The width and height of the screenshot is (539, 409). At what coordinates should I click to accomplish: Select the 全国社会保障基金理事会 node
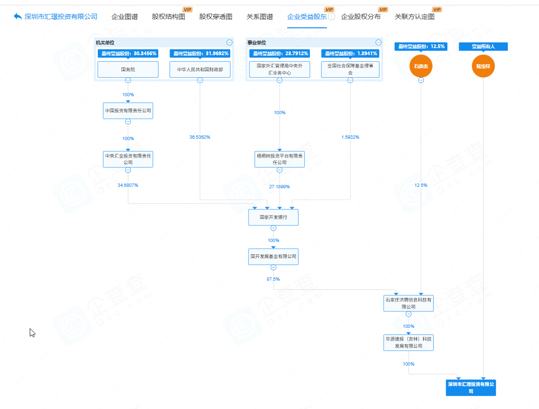pyautogui.click(x=350, y=69)
